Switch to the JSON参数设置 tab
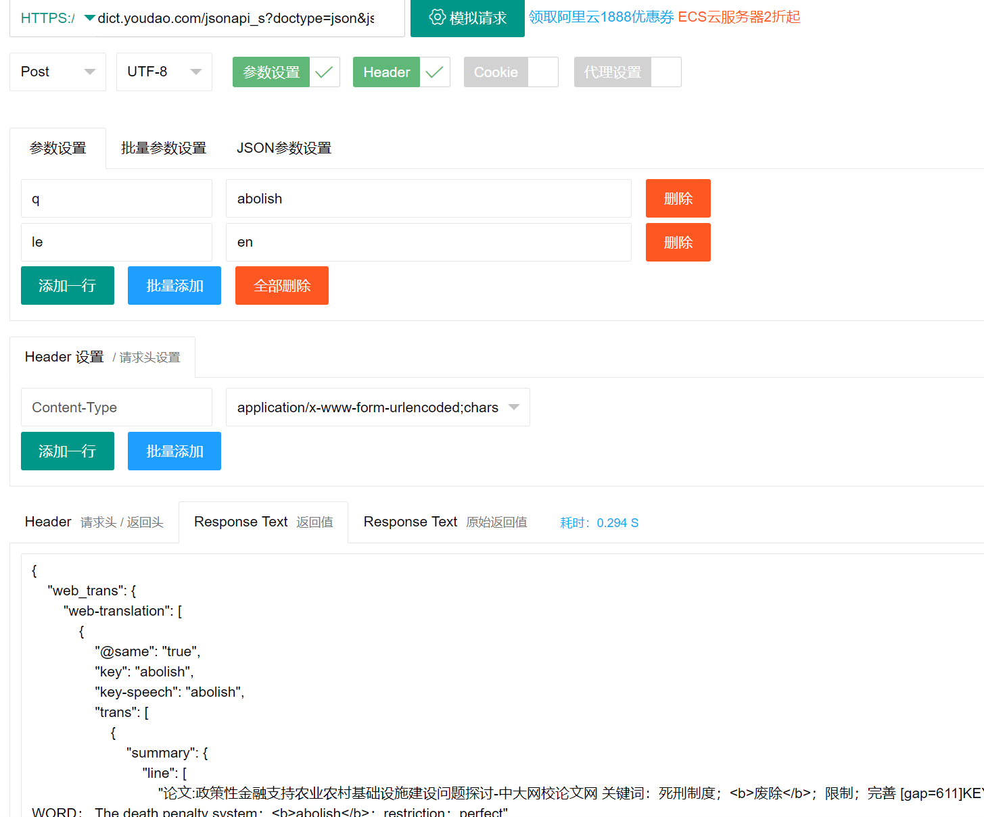984x817 pixels. (284, 148)
